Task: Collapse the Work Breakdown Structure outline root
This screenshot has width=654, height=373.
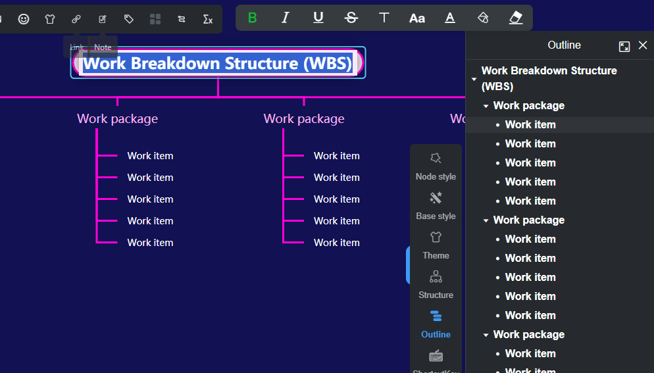Action: pyautogui.click(x=474, y=79)
